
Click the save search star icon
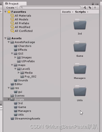[x=95, y=8]
